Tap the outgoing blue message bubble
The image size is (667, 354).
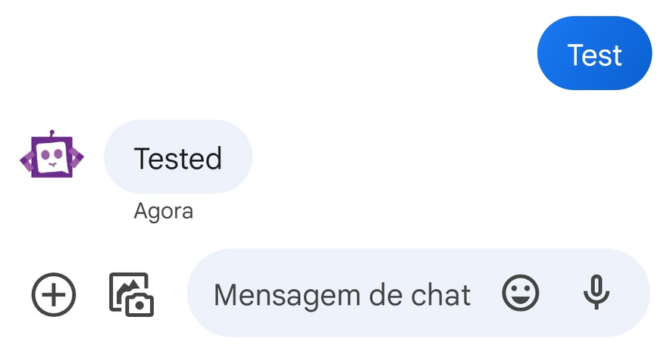tap(594, 54)
